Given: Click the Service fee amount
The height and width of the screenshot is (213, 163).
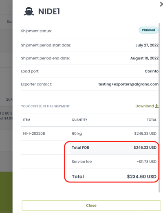Looking at the screenshot, I should coord(147,162).
